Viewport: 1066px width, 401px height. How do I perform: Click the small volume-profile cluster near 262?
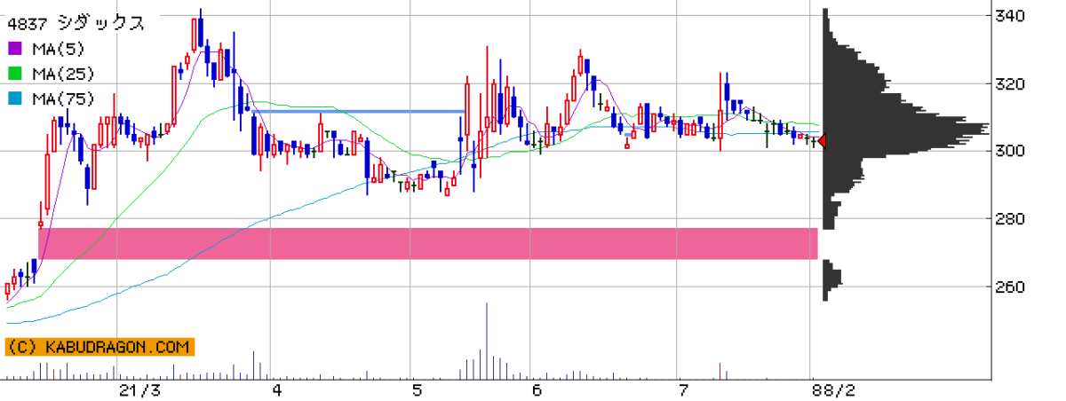click(831, 280)
